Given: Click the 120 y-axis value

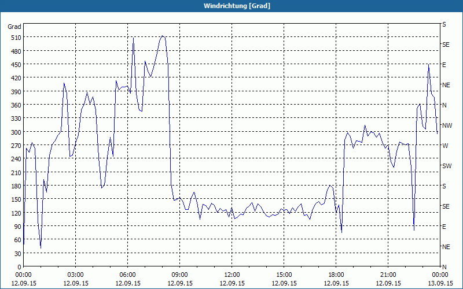Looking at the screenshot, I should pos(16,213).
